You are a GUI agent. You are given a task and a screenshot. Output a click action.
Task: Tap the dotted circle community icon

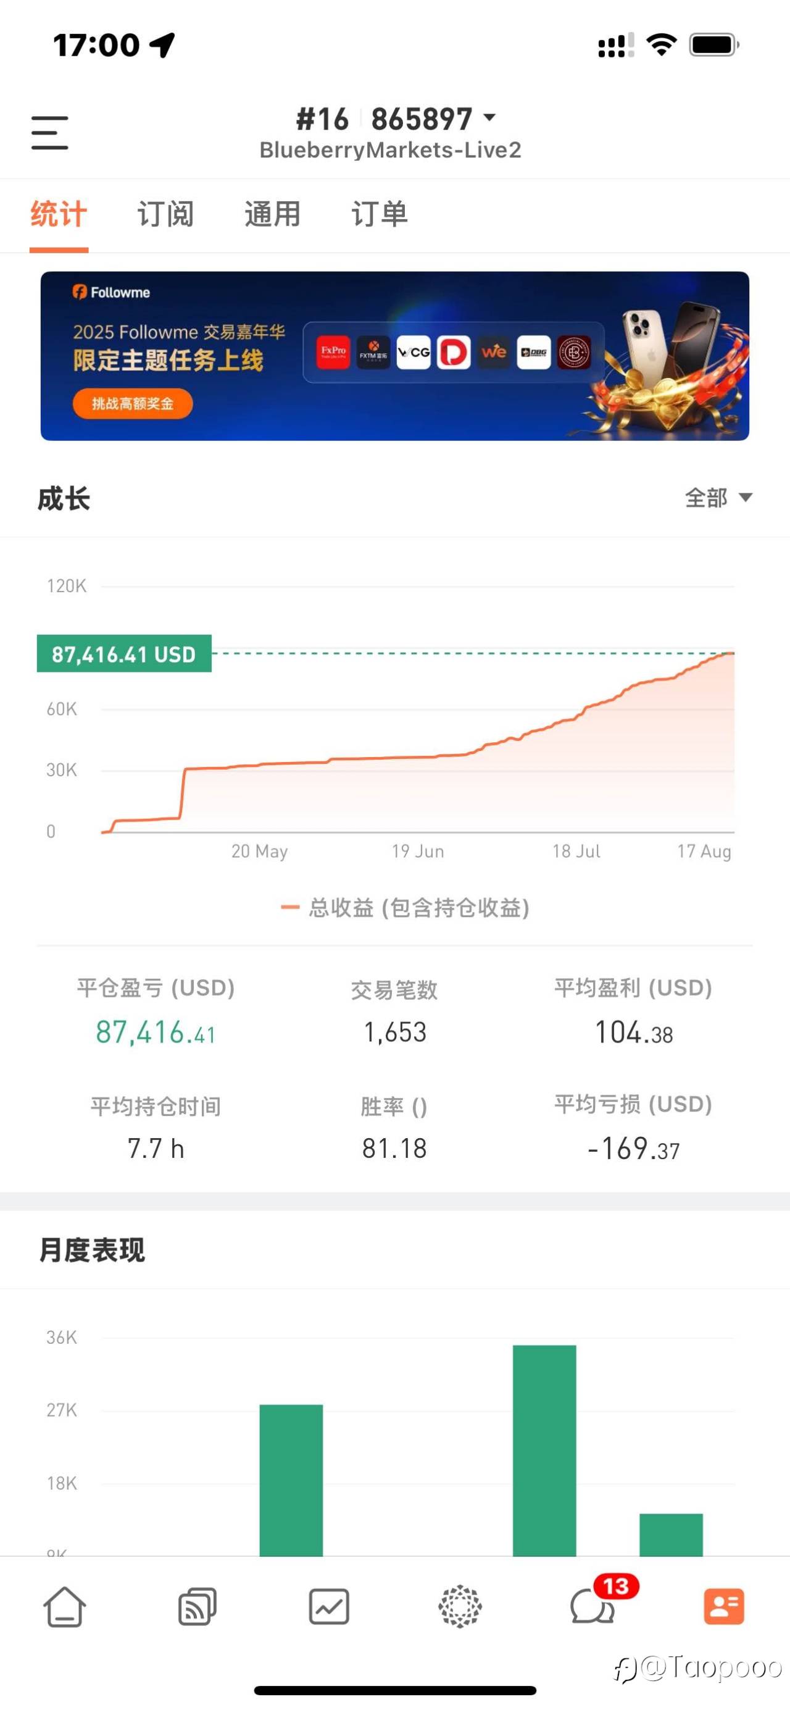coord(460,1606)
